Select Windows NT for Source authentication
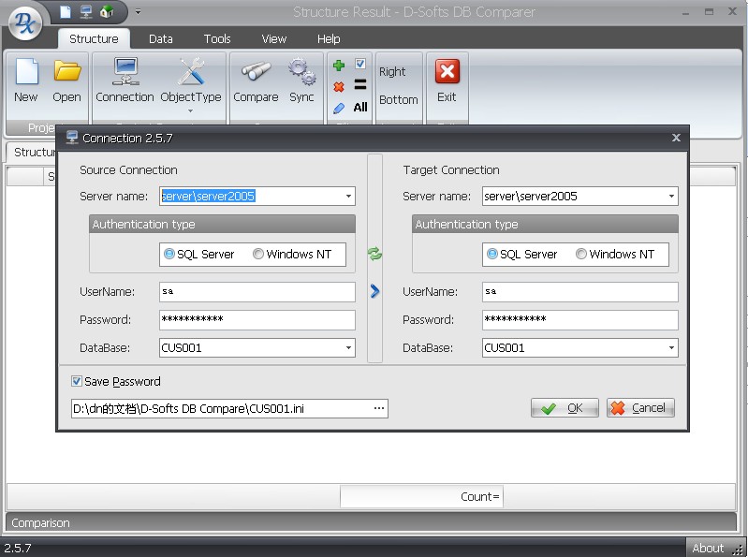Screen dimensions: 748x557 (x=259, y=255)
